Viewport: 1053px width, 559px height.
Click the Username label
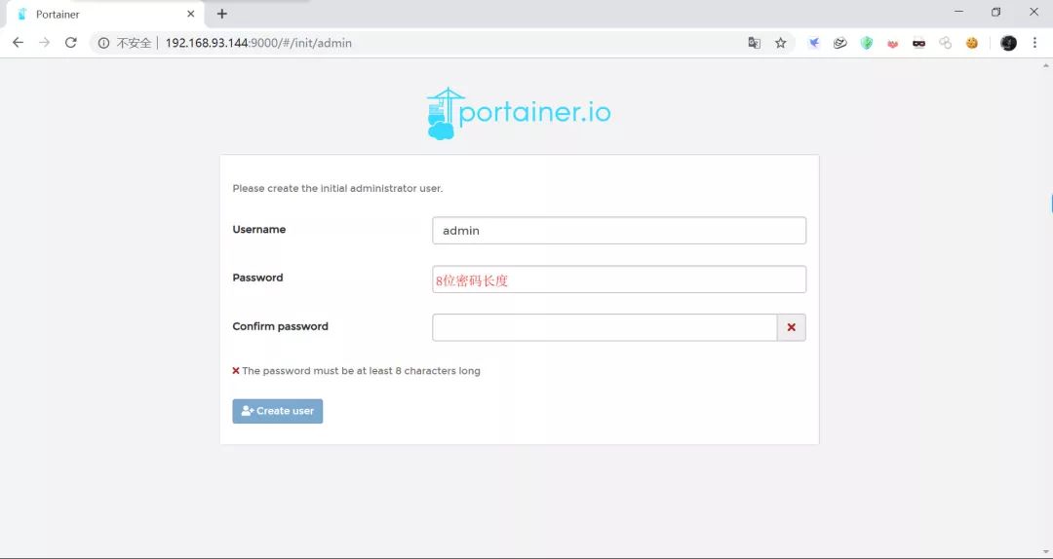(259, 230)
